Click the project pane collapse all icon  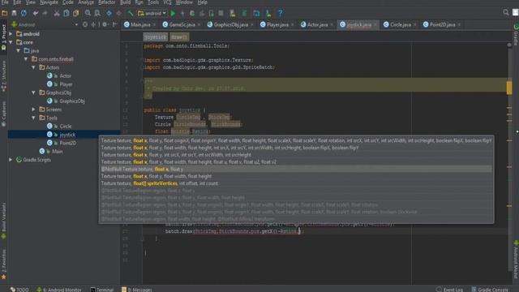(x=93, y=24)
